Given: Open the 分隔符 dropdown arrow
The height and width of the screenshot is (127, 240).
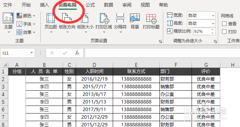Looking at the screenshot, I should tap(121, 32).
